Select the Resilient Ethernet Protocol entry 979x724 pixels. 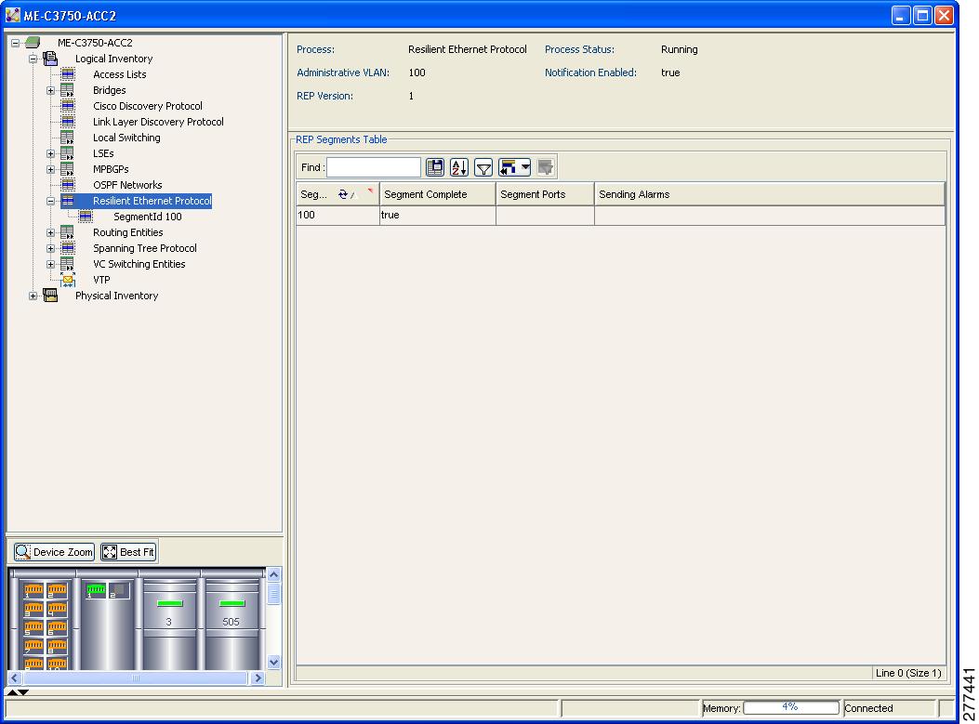pyautogui.click(x=152, y=201)
